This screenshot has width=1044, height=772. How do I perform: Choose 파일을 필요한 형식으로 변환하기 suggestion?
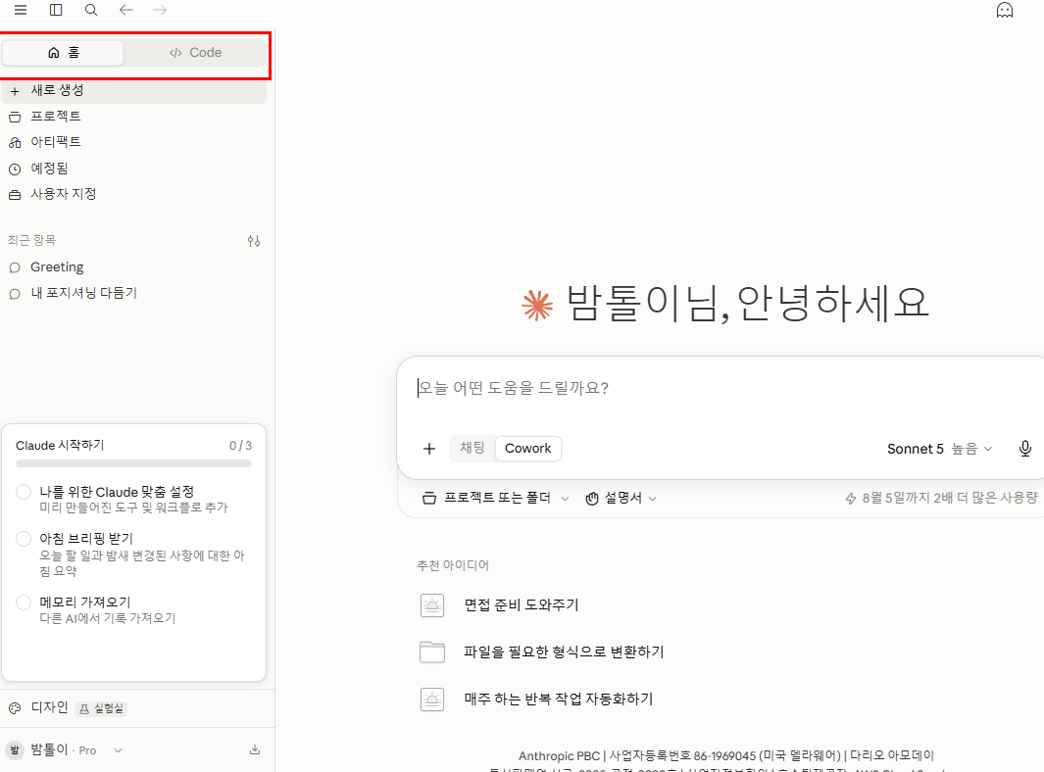point(564,652)
